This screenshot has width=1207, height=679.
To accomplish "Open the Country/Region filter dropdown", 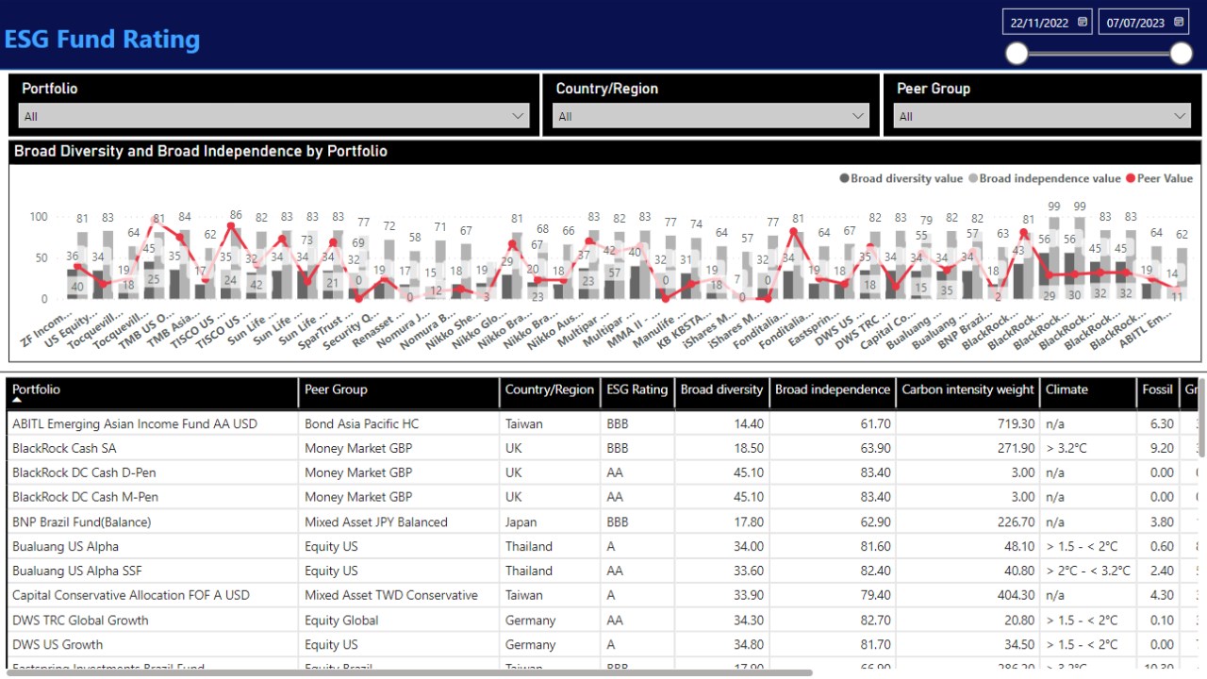I will pyautogui.click(x=711, y=116).
